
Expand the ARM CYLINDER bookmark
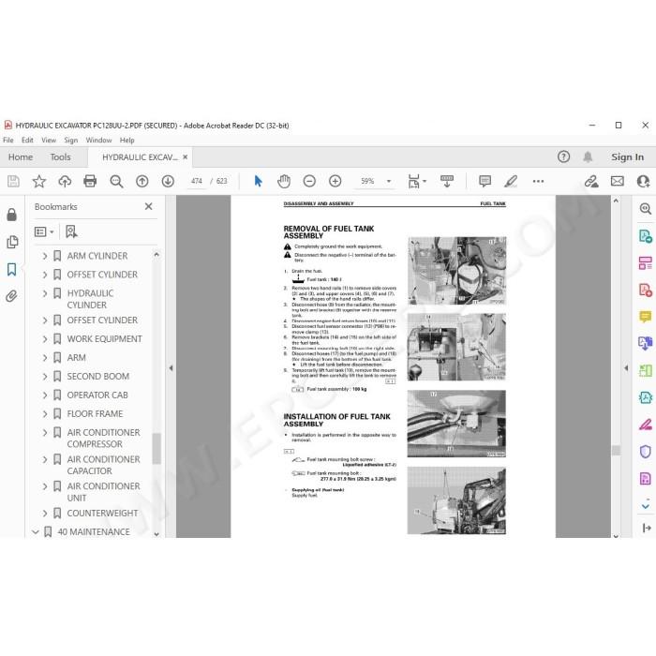(45, 256)
